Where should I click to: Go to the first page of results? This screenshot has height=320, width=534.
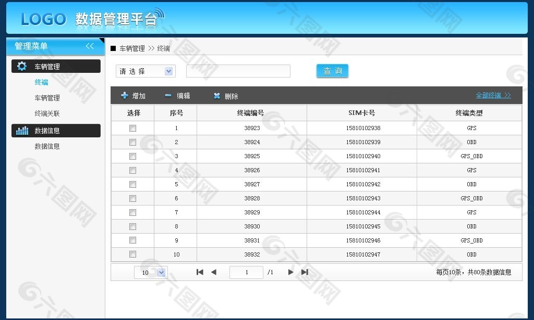tap(200, 272)
